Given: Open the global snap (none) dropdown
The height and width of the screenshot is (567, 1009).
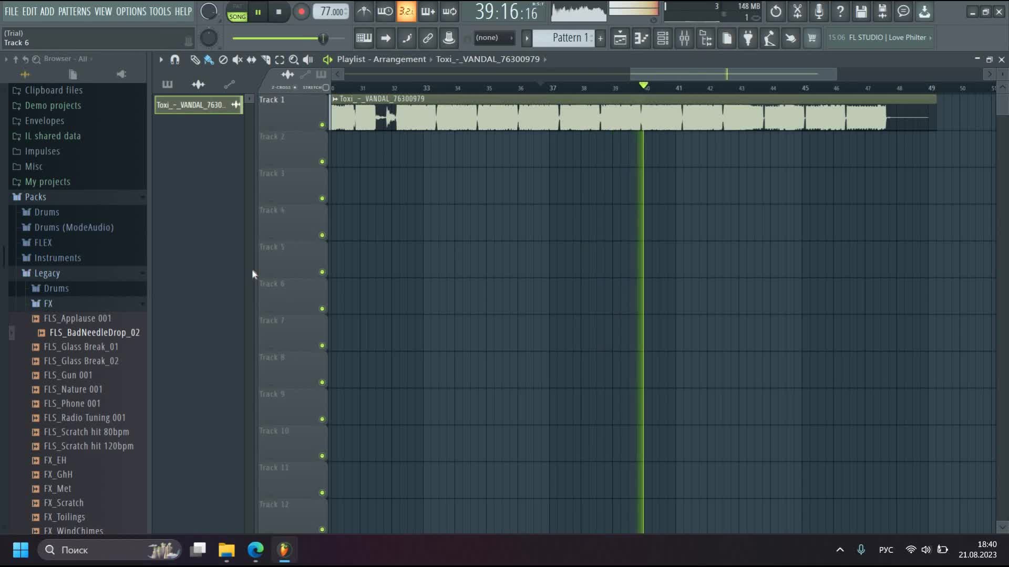Looking at the screenshot, I should click(x=493, y=38).
